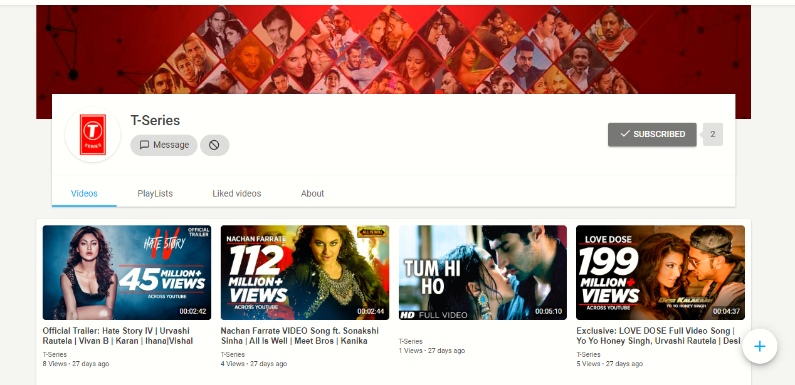
Task: Click the channel banner cover image
Action: coord(394,49)
